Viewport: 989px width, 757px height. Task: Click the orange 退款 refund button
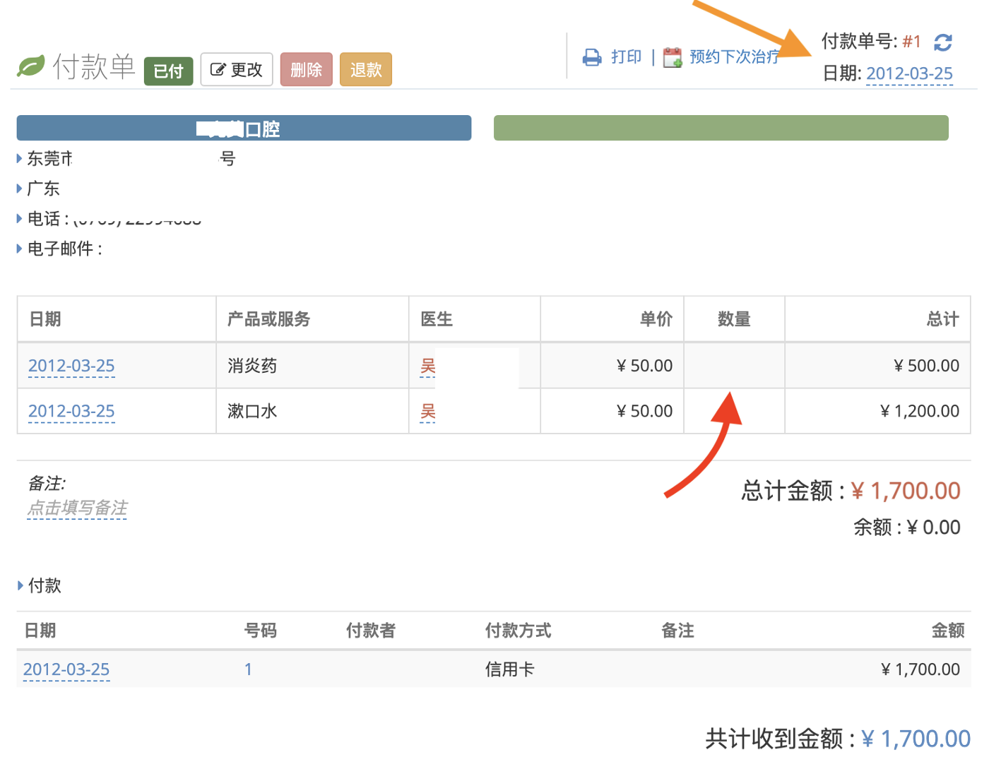366,69
